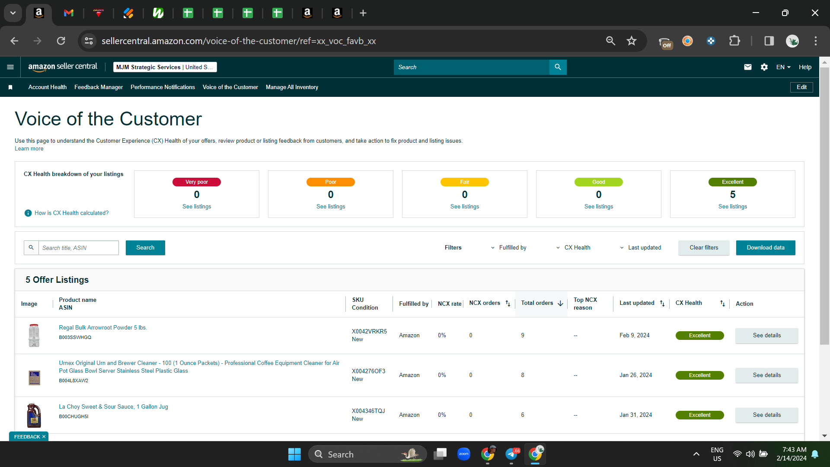Open Feedback Manager menu item
830x467 pixels.
pos(99,87)
